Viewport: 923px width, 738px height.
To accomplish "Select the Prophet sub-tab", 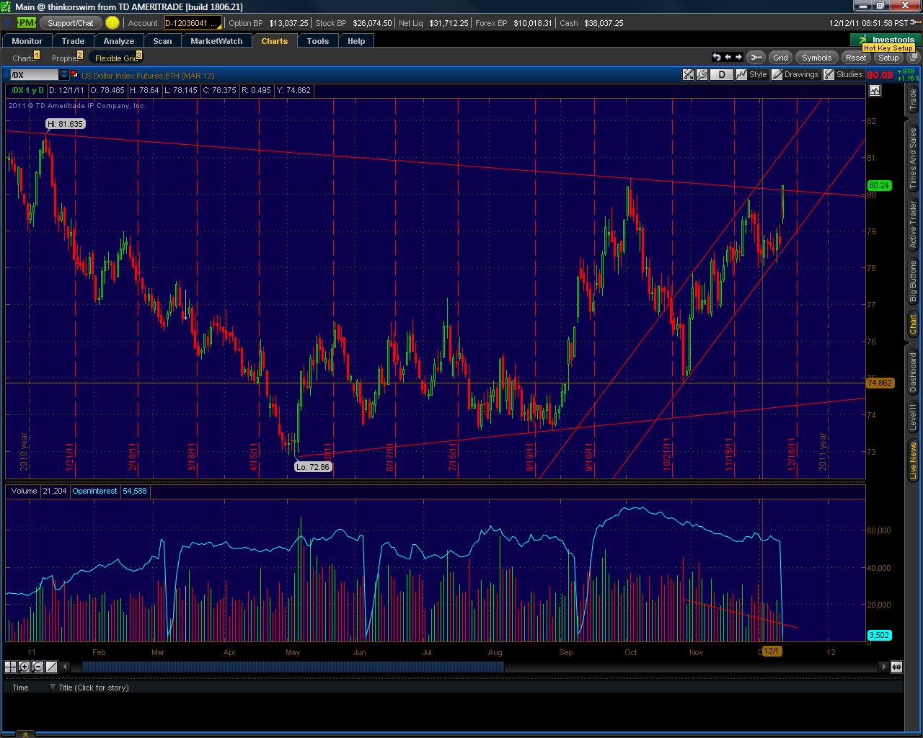I will point(66,58).
